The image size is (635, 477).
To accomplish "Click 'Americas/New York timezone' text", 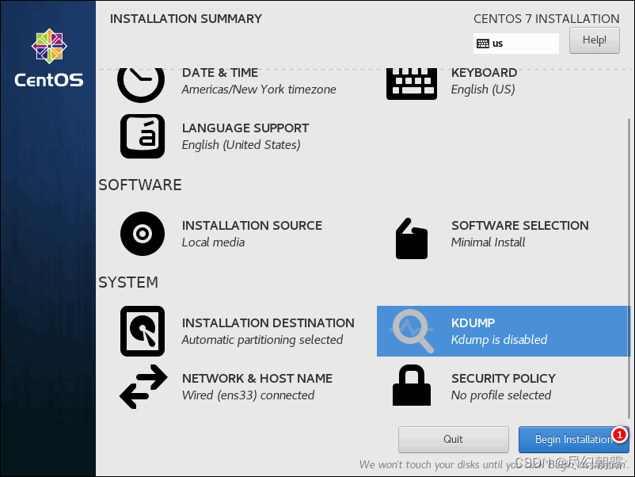I will pos(259,90).
